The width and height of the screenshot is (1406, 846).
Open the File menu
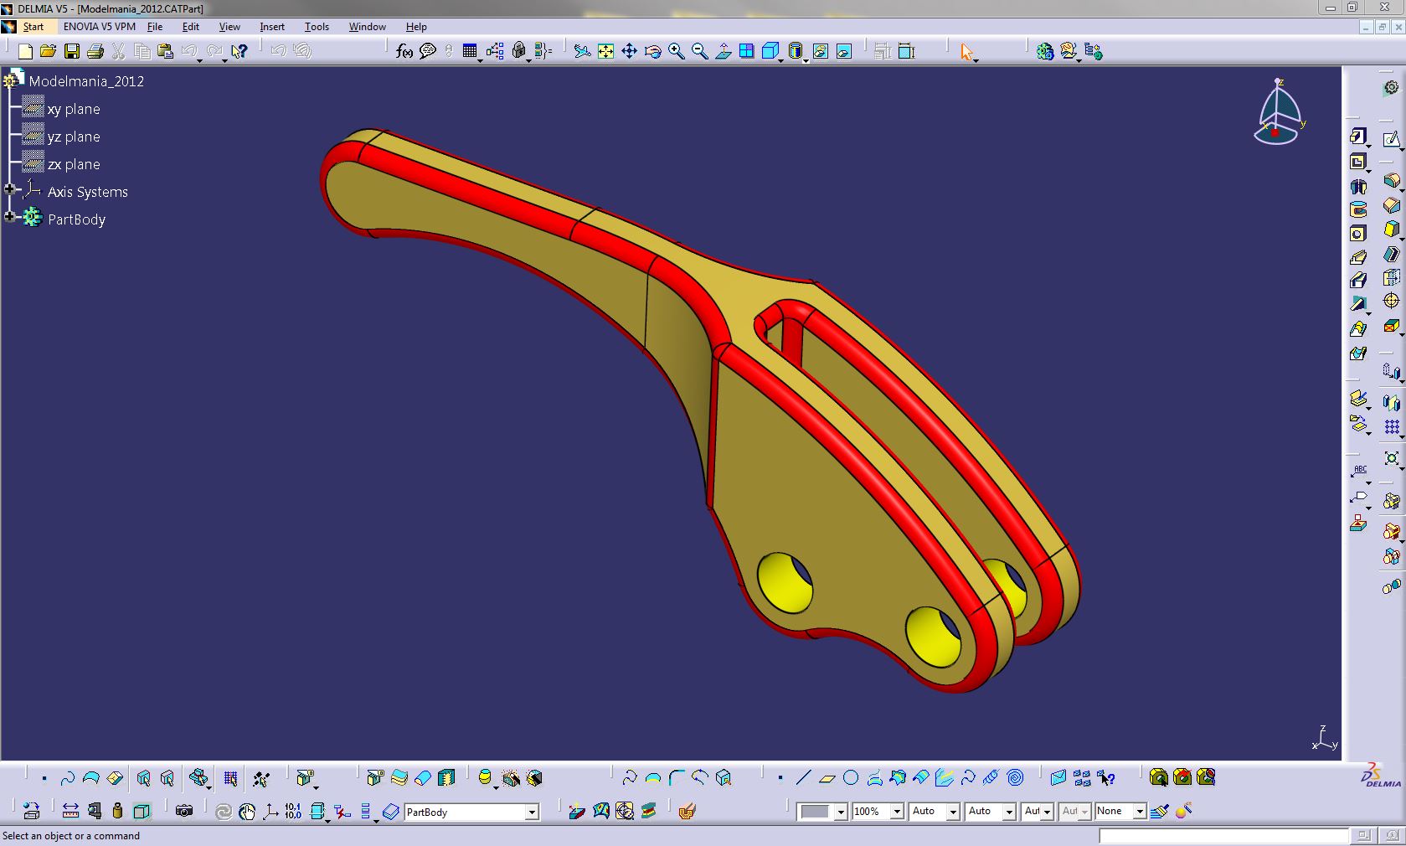click(x=155, y=27)
